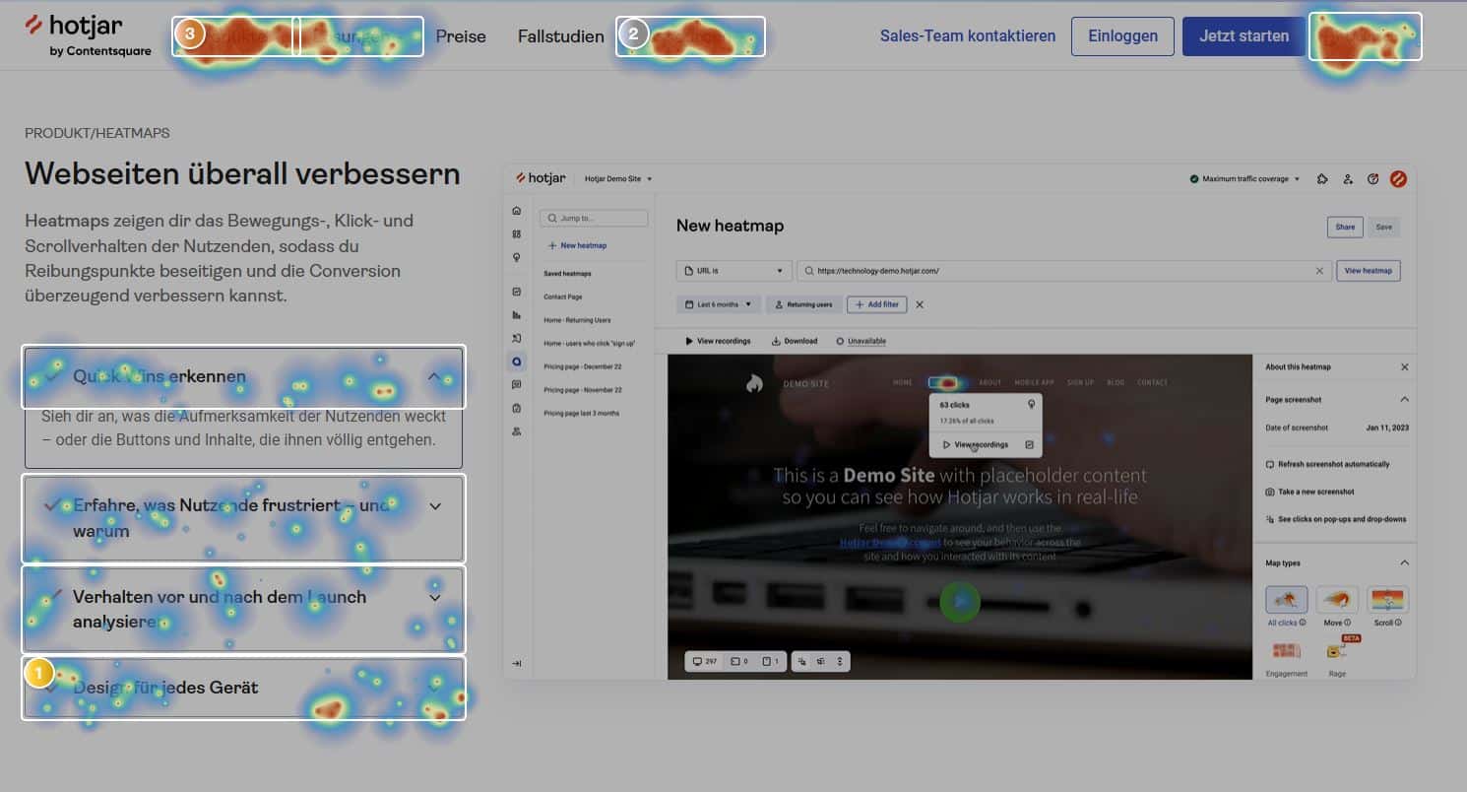
Task: Click the lightbulb icon in the 63 clicks popup
Action: 1031,405
